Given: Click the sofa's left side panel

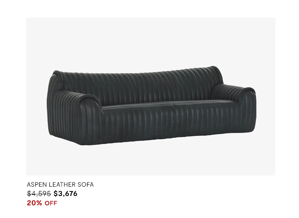Looking at the screenshot, I should point(63,114).
